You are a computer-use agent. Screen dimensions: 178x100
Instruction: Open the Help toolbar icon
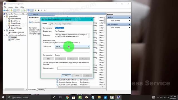pyautogui.click(x=28, y=11)
